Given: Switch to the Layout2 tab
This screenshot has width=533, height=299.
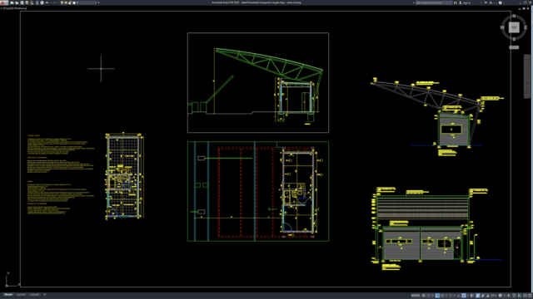Looking at the screenshot, I should (34, 295).
